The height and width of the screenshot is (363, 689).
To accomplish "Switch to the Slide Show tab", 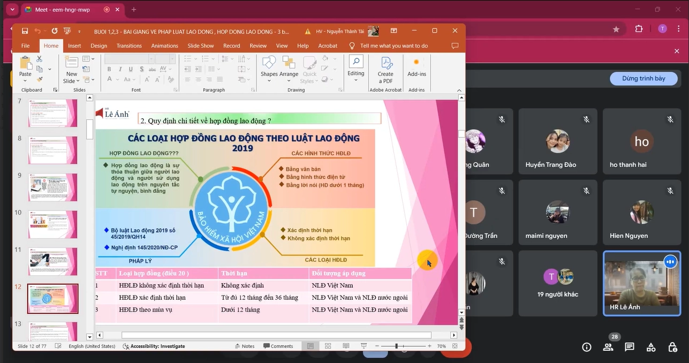I will click(200, 46).
